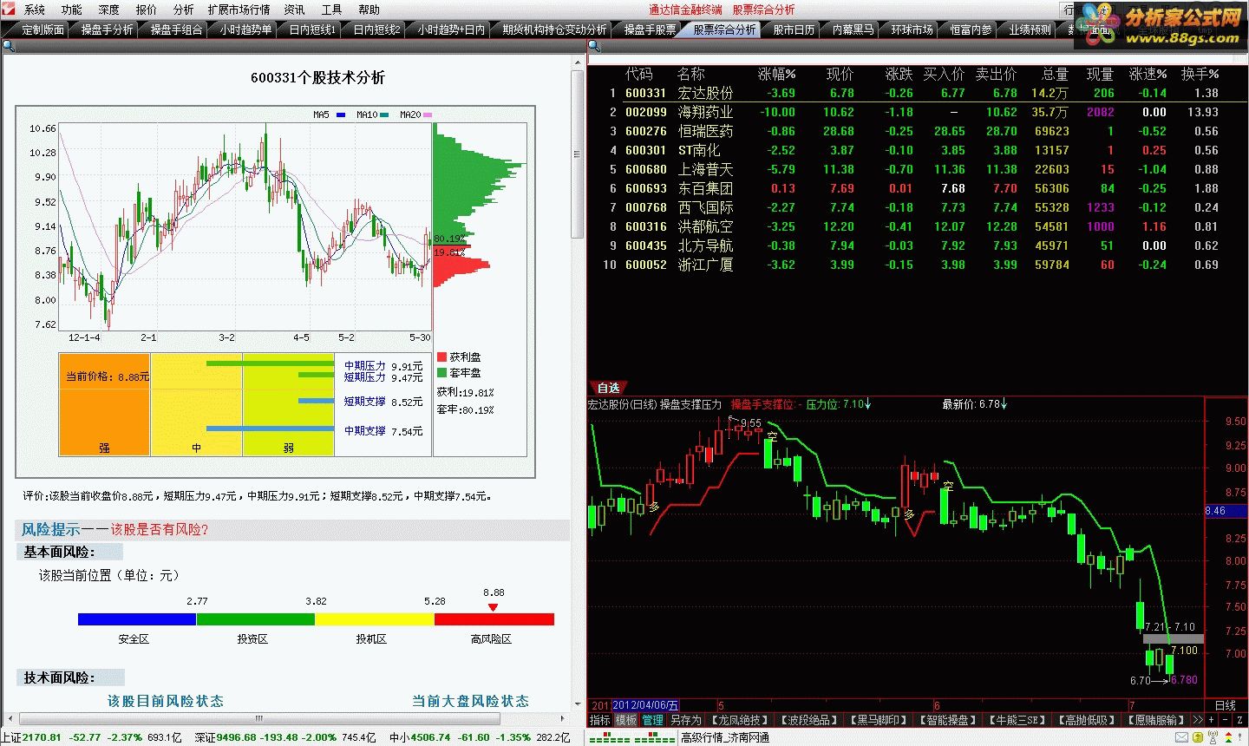This screenshot has height=746, width=1249.
Task: Open the 资讯 menu
Action: 294,10
